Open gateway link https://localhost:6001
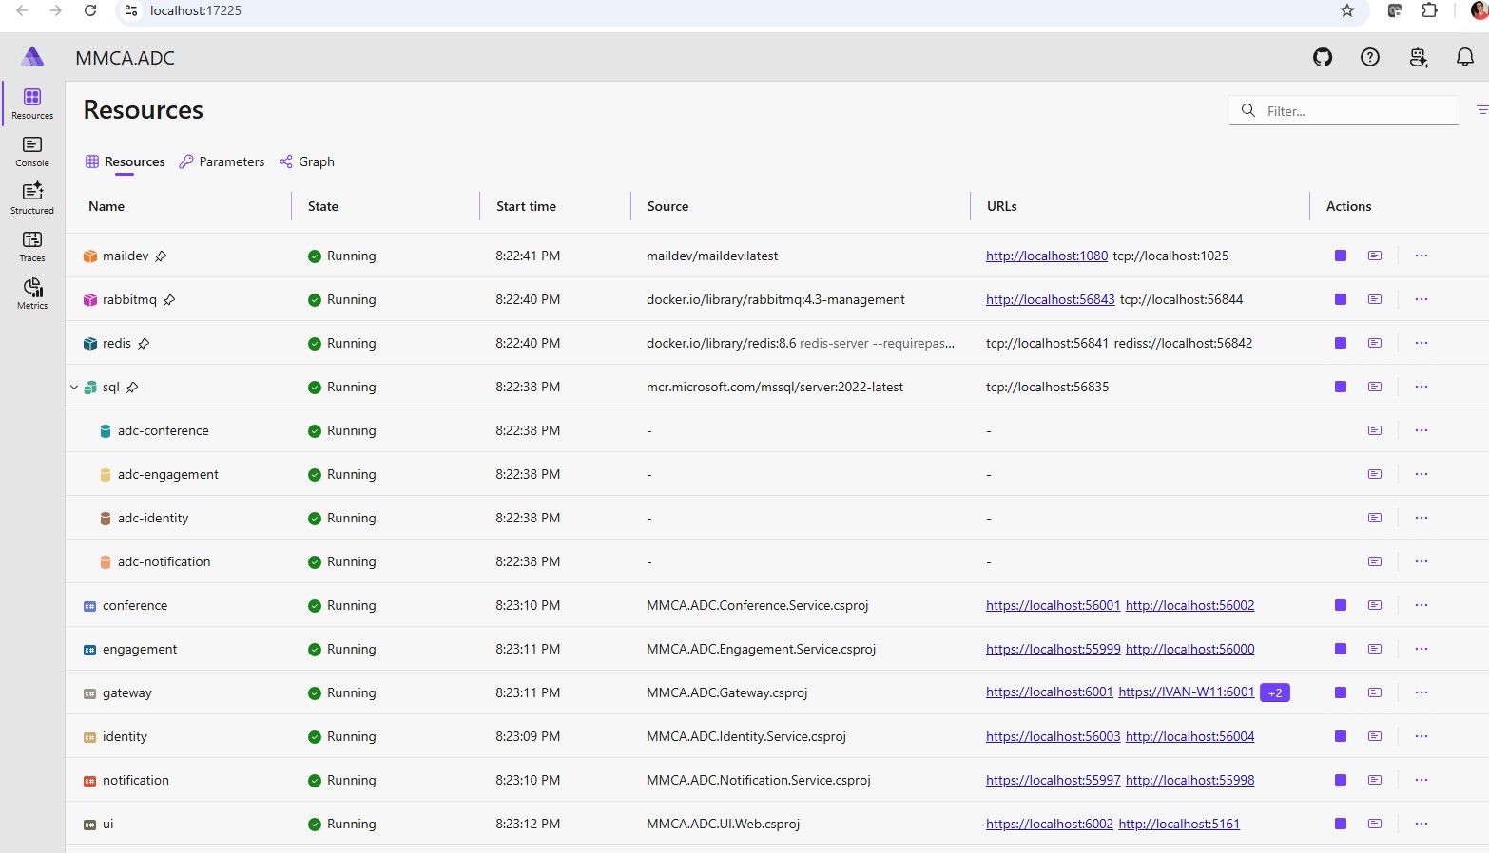Screen dimensions: 1489x853 tap(1050, 692)
